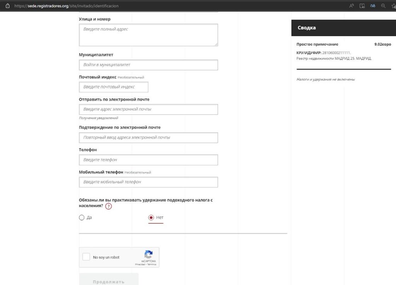
Task: Click the red question mark help icon
Action: point(108,206)
